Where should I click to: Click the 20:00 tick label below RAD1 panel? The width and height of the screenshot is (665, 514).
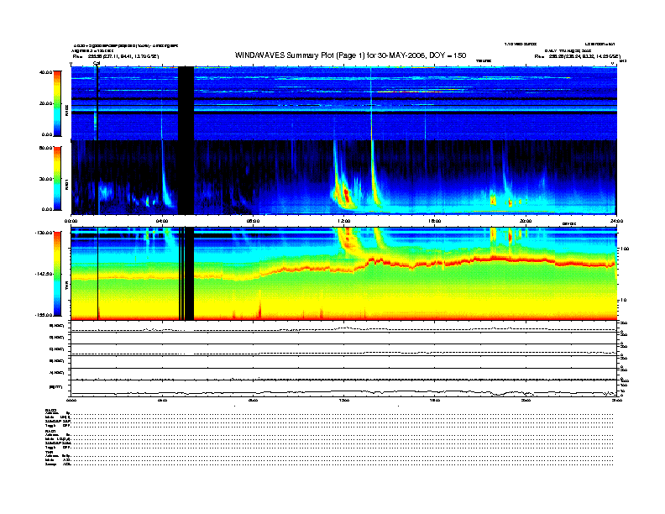(x=526, y=221)
